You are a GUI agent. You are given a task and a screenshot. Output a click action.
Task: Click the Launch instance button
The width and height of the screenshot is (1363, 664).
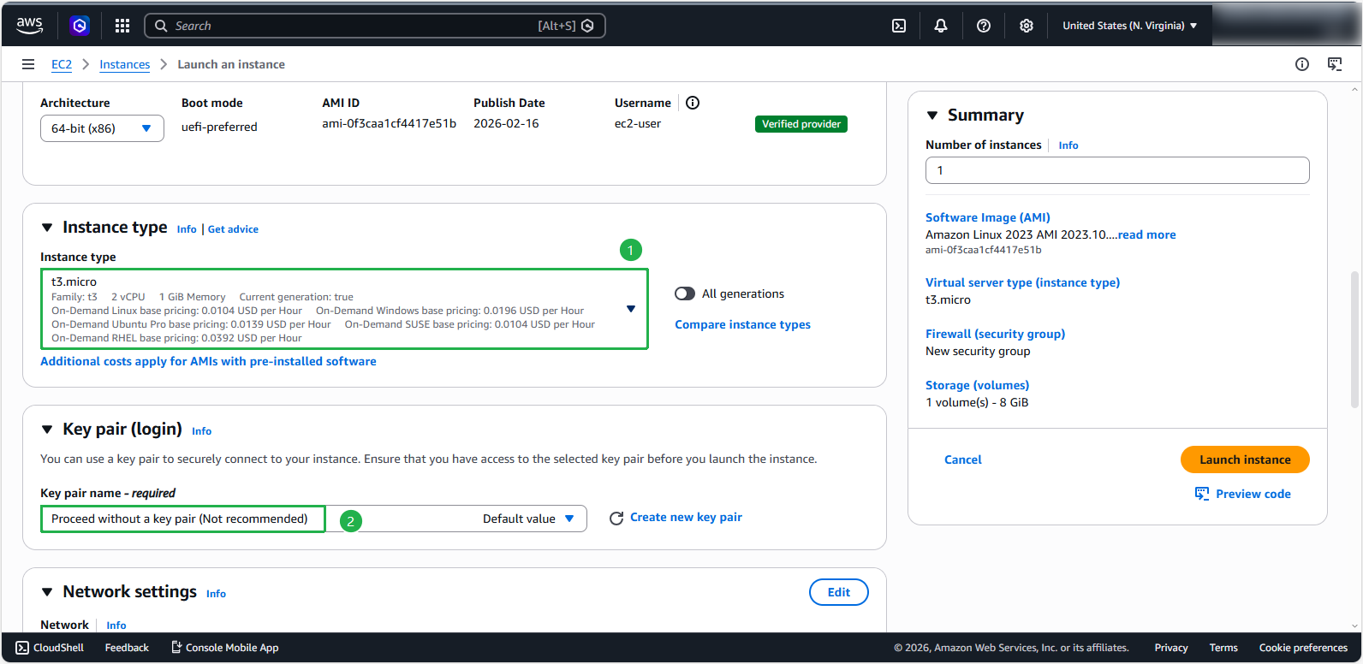click(1245, 459)
